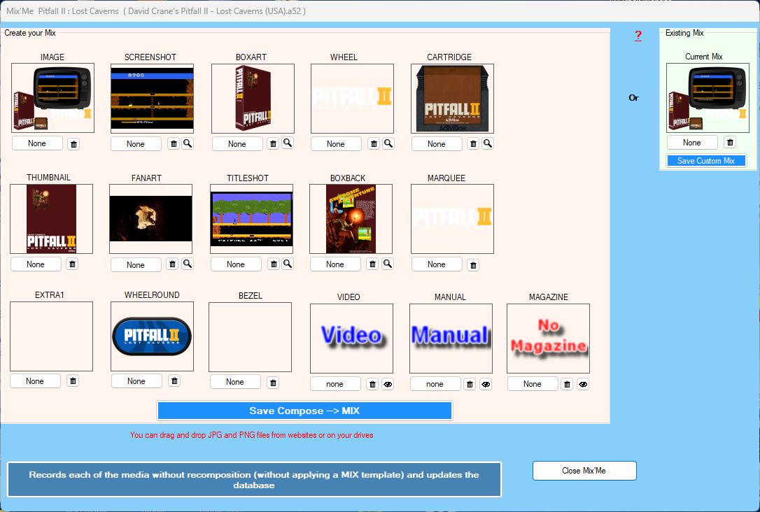
Task: Click None field under WHEEL
Action: 336,144
